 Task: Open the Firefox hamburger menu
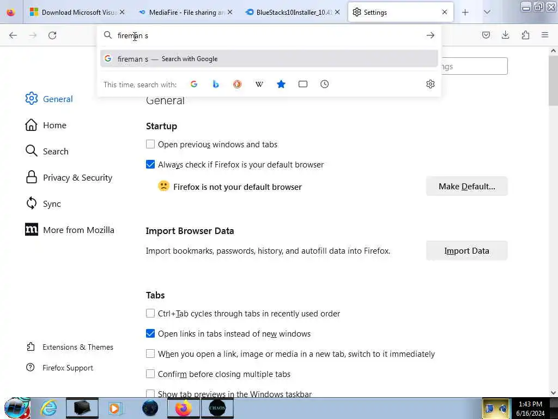545,35
